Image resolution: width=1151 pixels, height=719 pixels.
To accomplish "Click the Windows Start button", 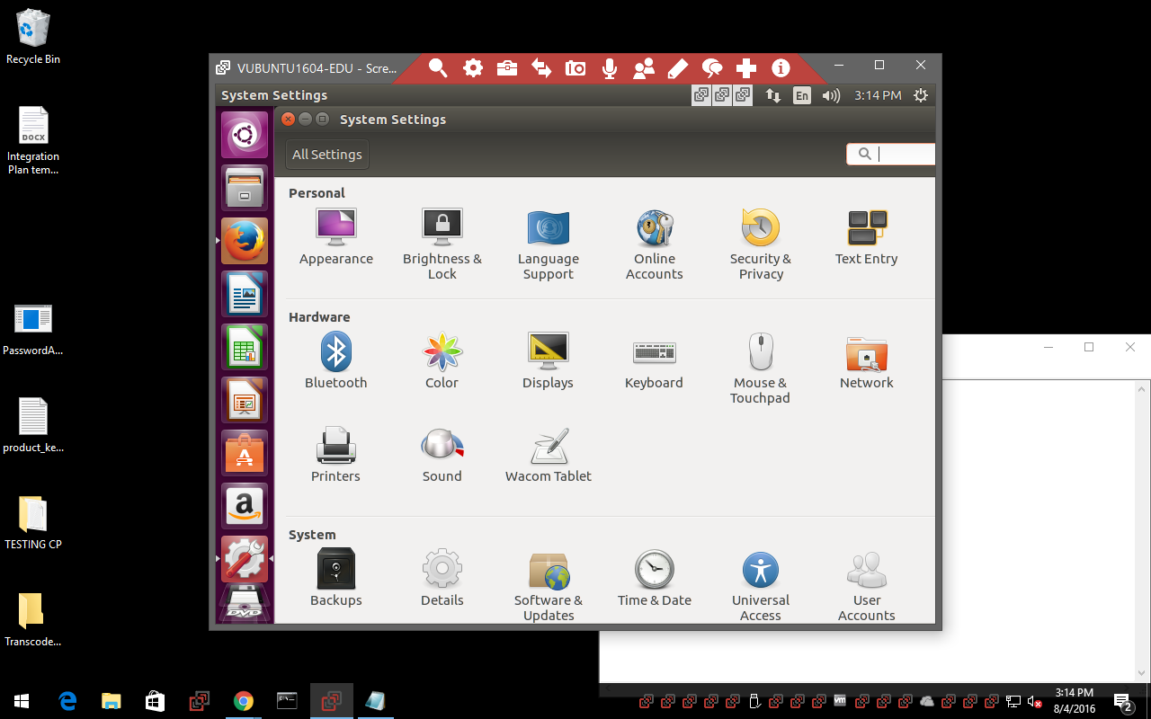I will coord(22,701).
